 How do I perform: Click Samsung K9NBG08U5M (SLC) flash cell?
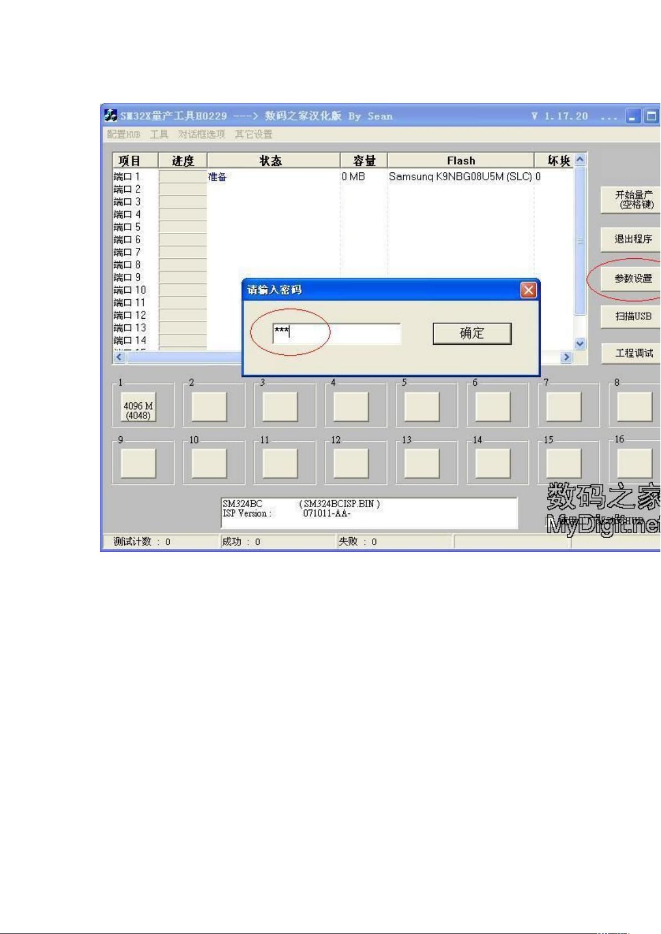[x=460, y=177]
